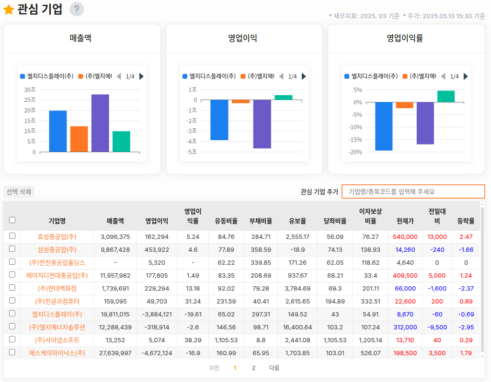This screenshot has width=491, height=382.
Task: Click the purple bar in 매출액 chart
Action: [x=100, y=123]
